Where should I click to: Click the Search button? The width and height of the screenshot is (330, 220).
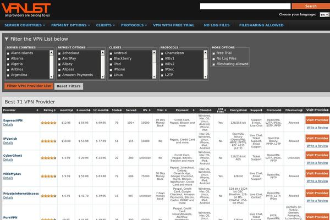pyautogui.click(x=311, y=6)
